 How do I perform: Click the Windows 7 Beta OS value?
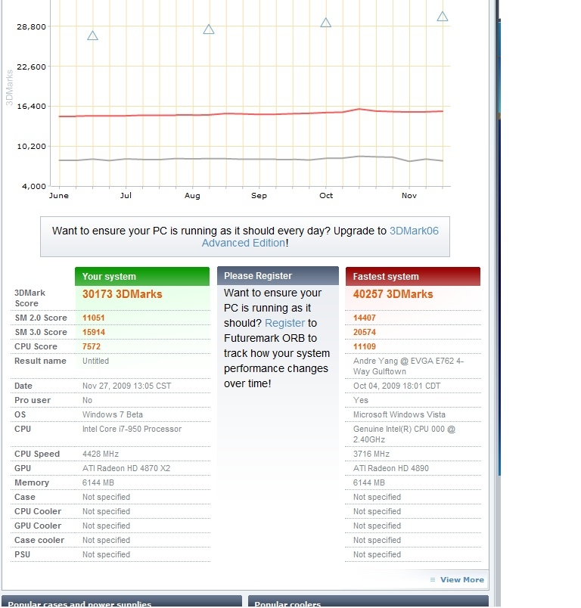pos(113,414)
